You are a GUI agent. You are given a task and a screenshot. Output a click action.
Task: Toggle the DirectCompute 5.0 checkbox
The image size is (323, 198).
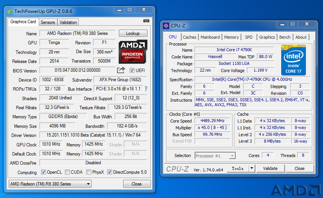tap(109, 172)
